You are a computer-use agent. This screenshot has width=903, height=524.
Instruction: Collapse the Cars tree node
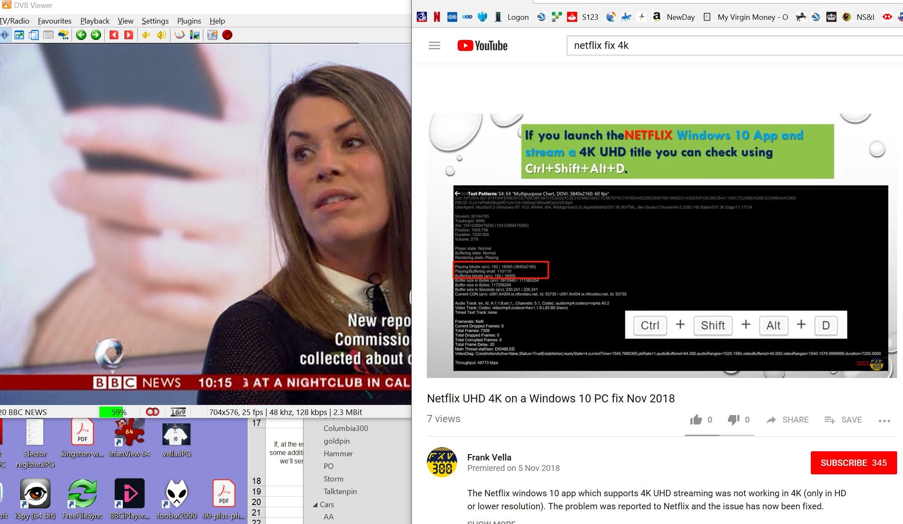coord(315,505)
